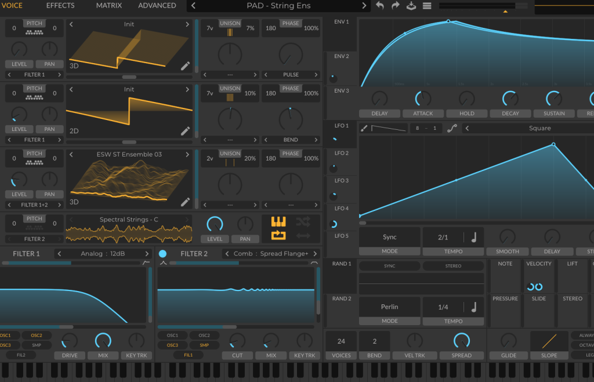Select the LFO 2 modulator
The width and height of the screenshot is (594, 382).
point(342,153)
